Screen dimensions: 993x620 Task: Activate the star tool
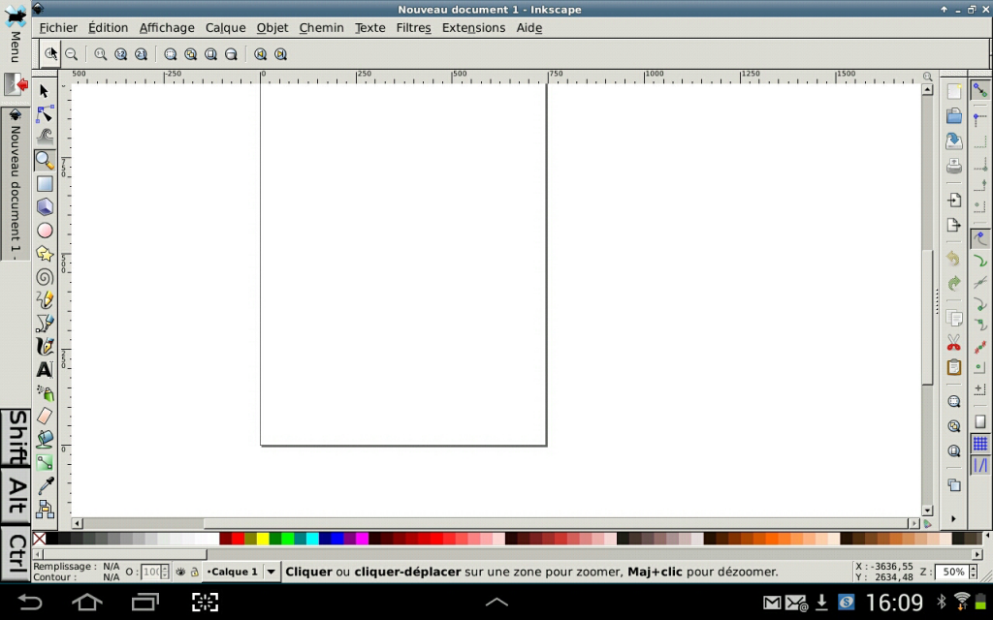click(44, 253)
